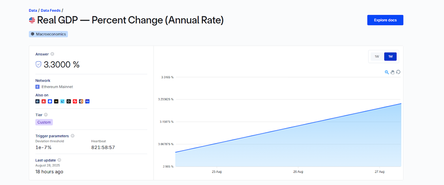Click the info icon next to Last update
The image size is (444, 185).
point(59,160)
